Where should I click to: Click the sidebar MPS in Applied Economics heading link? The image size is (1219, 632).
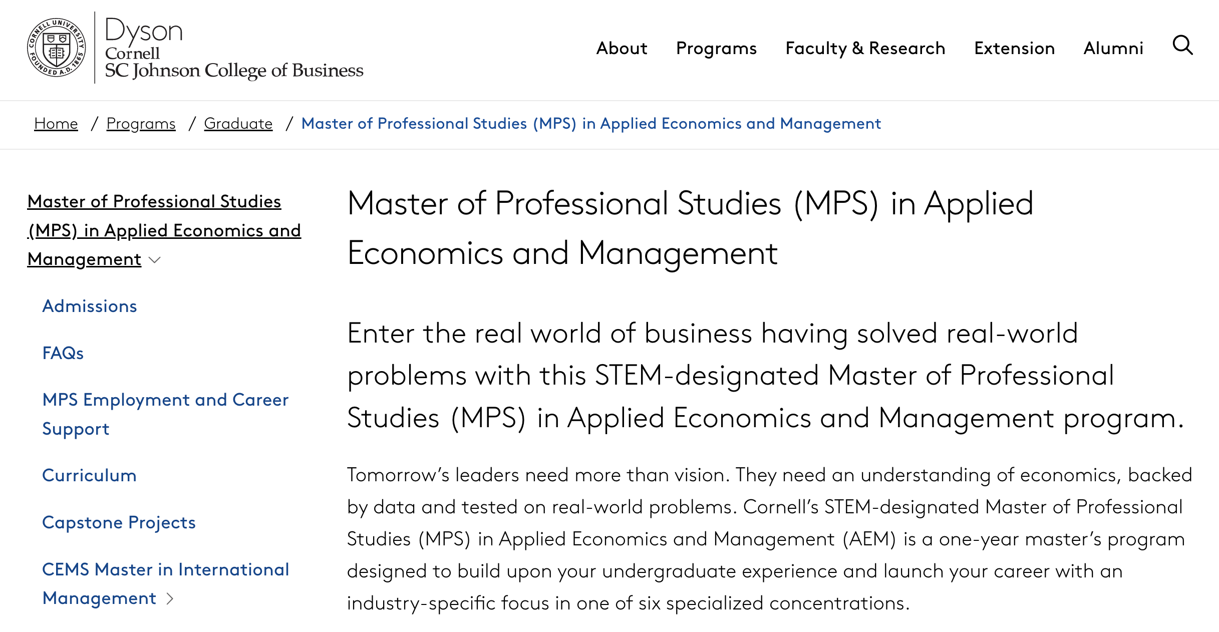[164, 230]
